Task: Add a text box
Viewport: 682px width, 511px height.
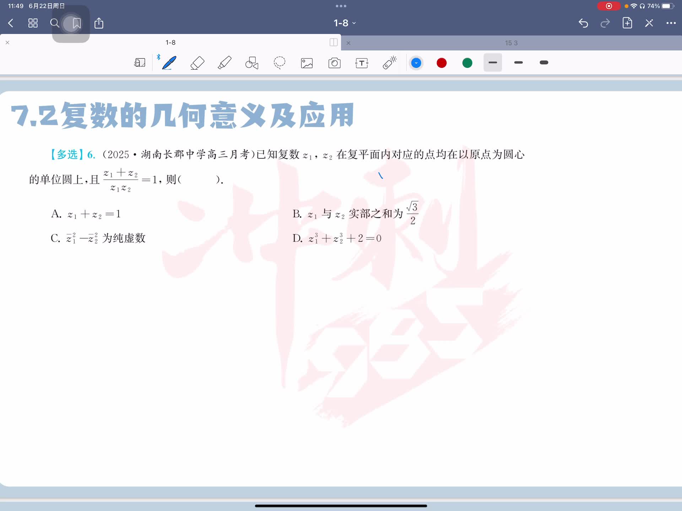Action: click(x=362, y=63)
